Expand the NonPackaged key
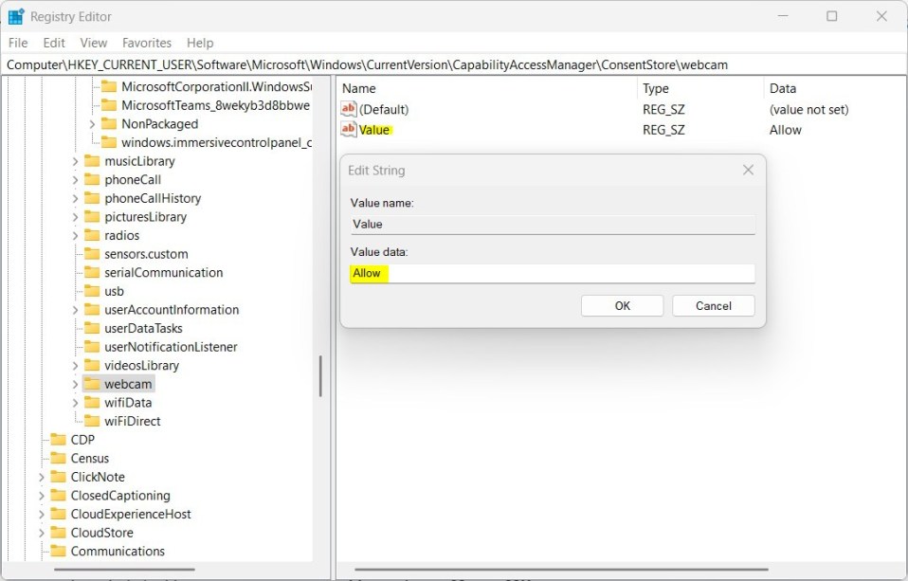Screen dimensions: 908x581 pos(92,124)
